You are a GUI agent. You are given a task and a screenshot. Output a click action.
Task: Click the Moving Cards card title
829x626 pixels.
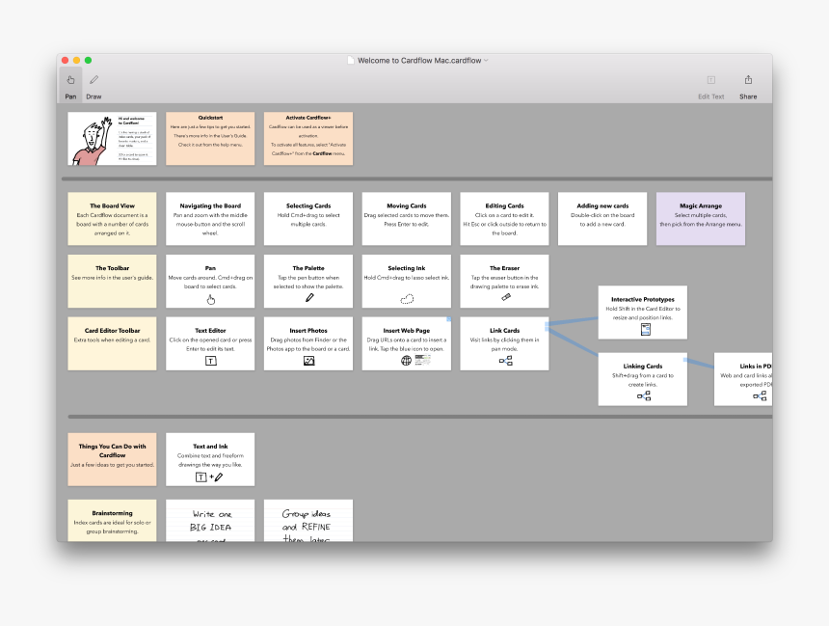point(407,205)
